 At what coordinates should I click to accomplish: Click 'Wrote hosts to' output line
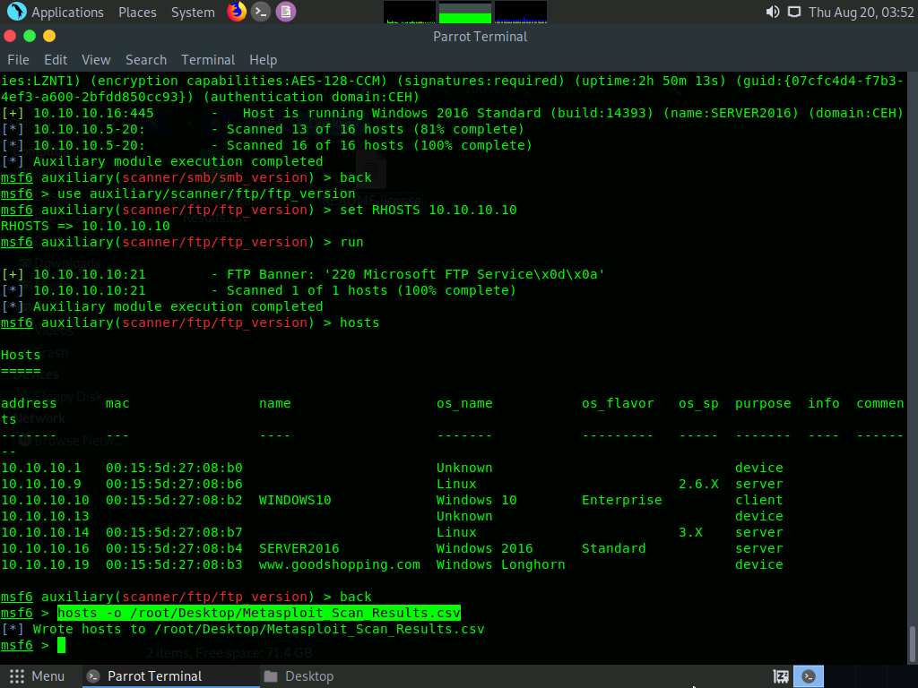(x=243, y=630)
